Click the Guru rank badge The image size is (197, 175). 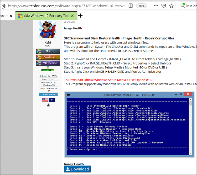[x=48, y=51]
